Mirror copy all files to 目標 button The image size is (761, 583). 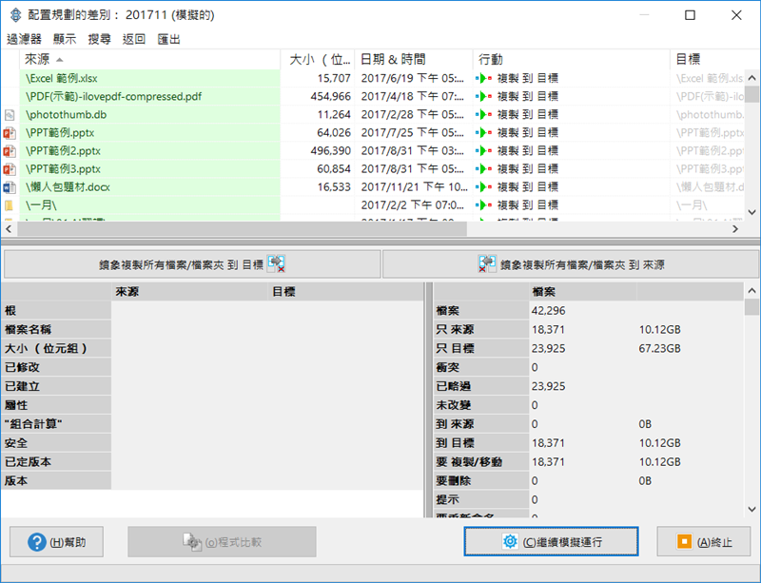click(x=191, y=264)
